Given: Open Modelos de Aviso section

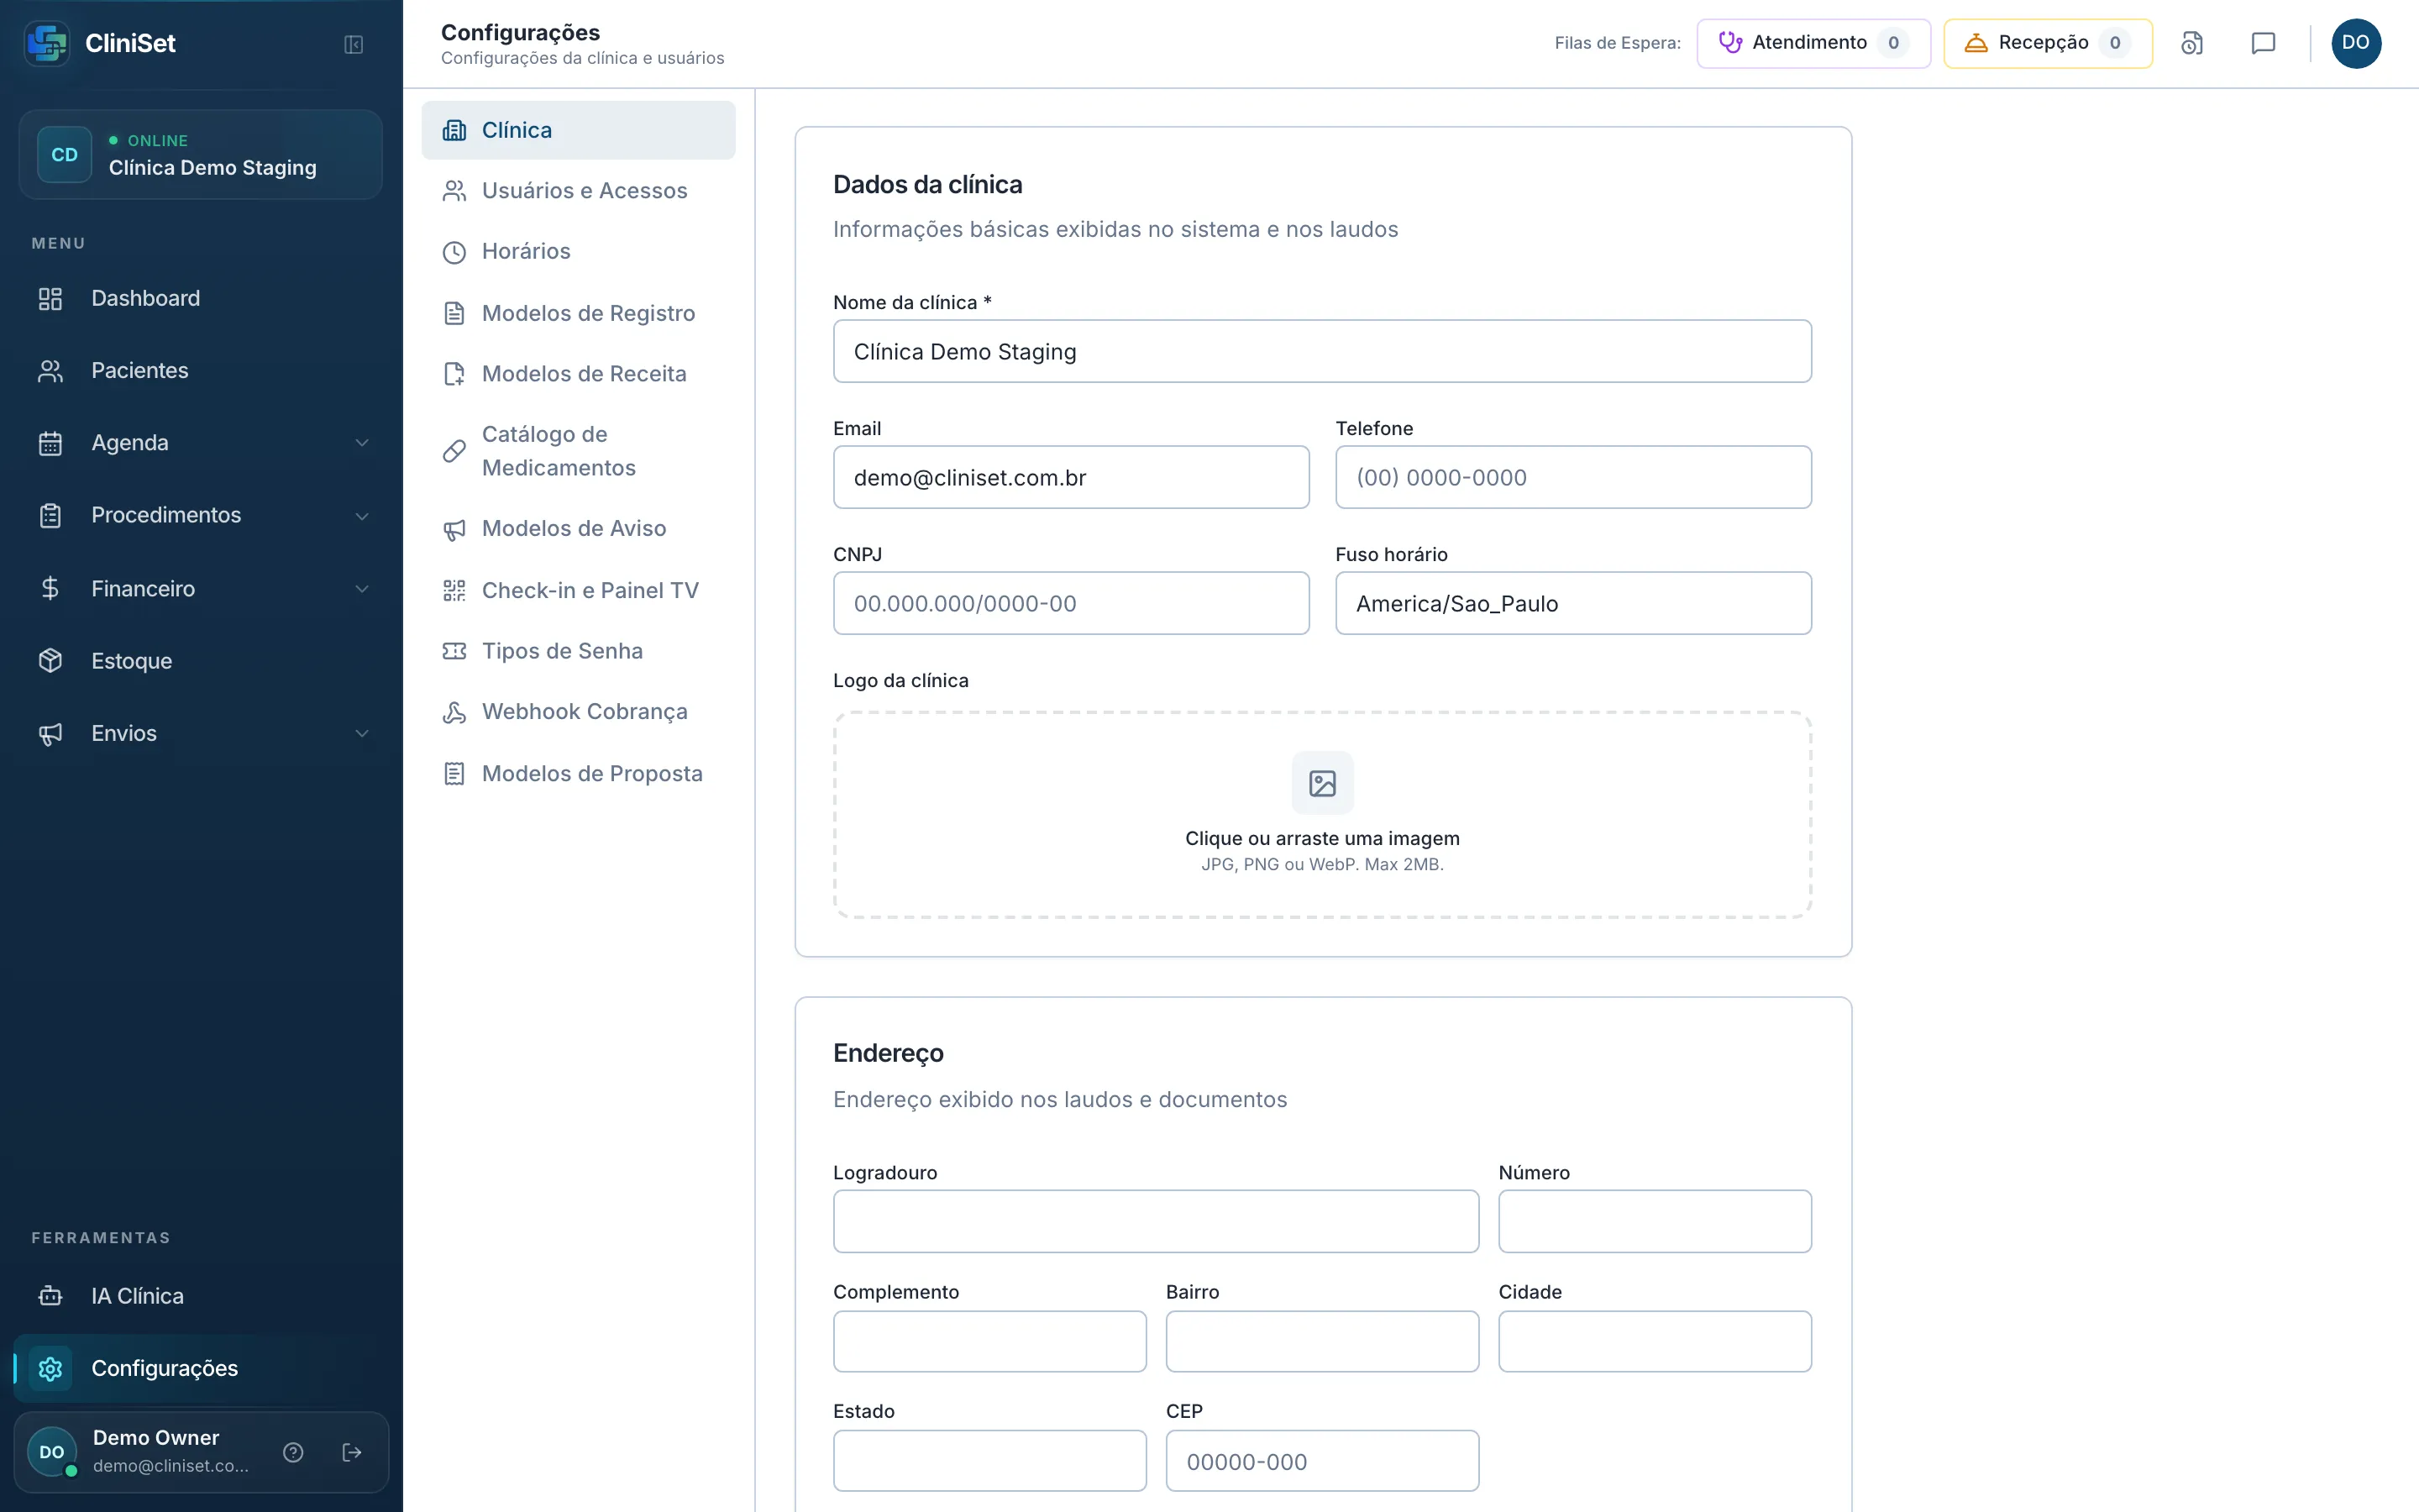Looking at the screenshot, I should tap(578, 529).
